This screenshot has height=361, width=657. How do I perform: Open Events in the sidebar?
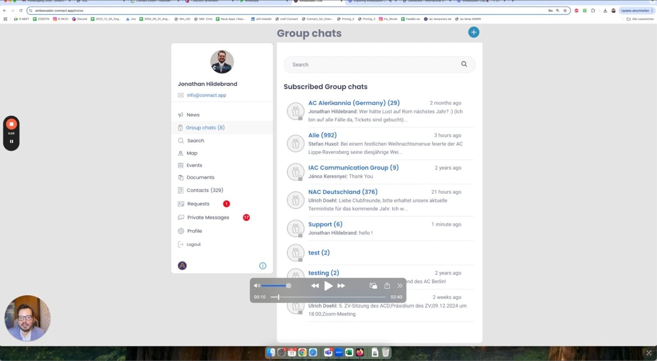click(x=194, y=165)
